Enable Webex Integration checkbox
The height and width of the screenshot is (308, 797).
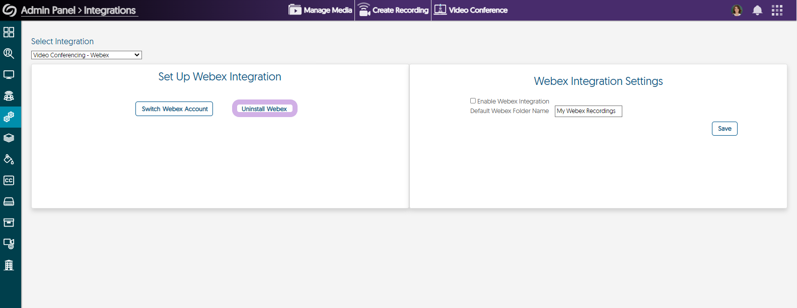click(x=473, y=101)
